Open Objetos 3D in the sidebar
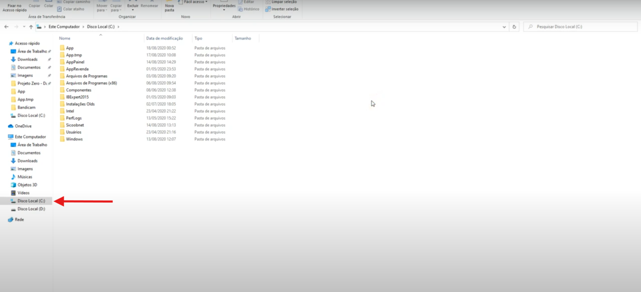The height and width of the screenshot is (292, 641). coord(27,185)
